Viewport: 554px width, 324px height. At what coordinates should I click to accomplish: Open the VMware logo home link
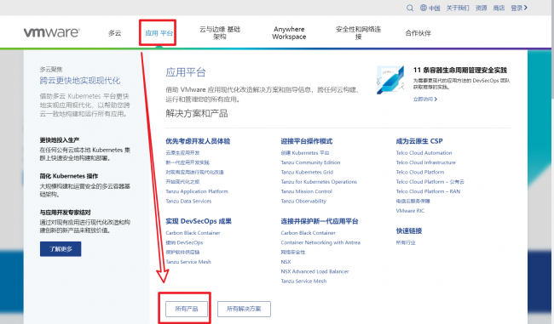click(52, 32)
